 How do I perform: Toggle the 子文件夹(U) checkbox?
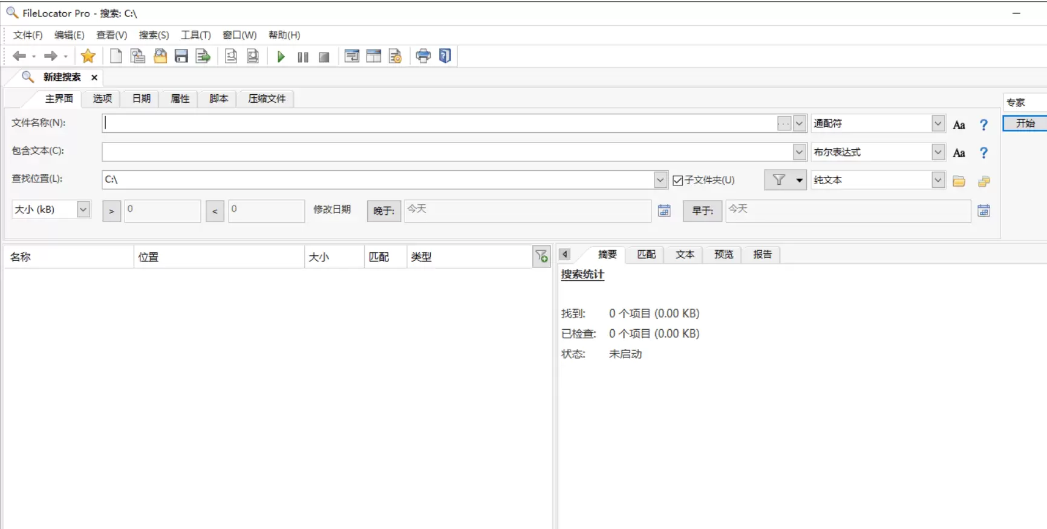click(678, 180)
